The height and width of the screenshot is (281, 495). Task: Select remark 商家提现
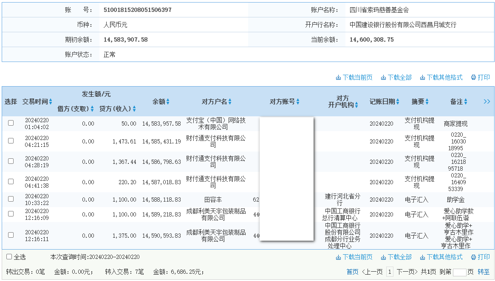[x=455, y=124]
